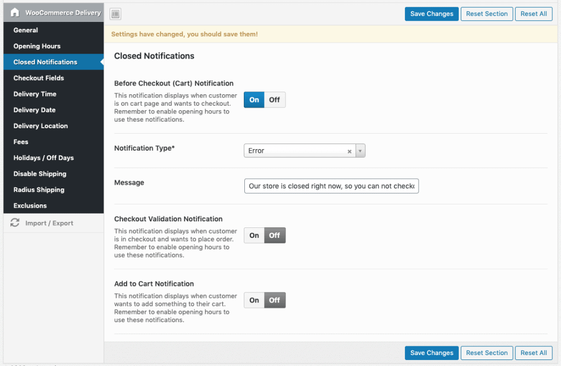The width and height of the screenshot is (561, 366).
Task: Open the Fees section in sidebar
Action: coord(21,142)
